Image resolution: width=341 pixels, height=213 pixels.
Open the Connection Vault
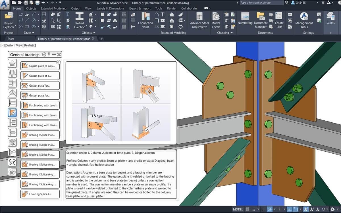tap(145, 20)
